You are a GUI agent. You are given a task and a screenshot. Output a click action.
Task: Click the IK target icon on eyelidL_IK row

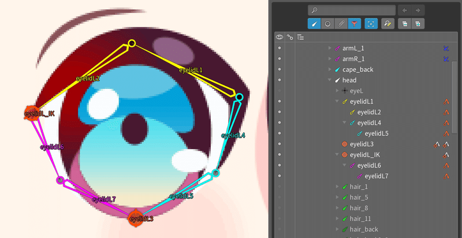446,155
